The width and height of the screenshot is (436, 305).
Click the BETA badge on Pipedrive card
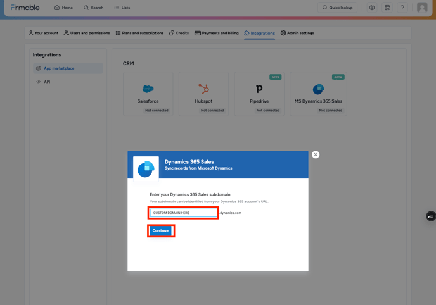coord(276,77)
